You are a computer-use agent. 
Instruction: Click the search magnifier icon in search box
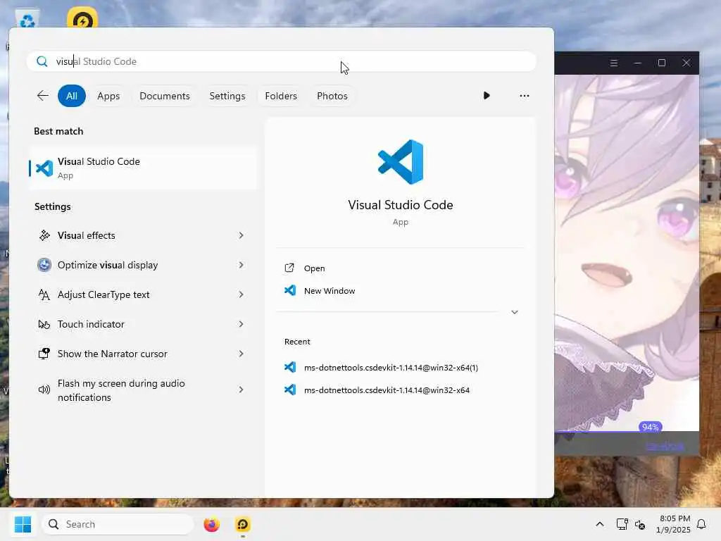coord(42,62)
